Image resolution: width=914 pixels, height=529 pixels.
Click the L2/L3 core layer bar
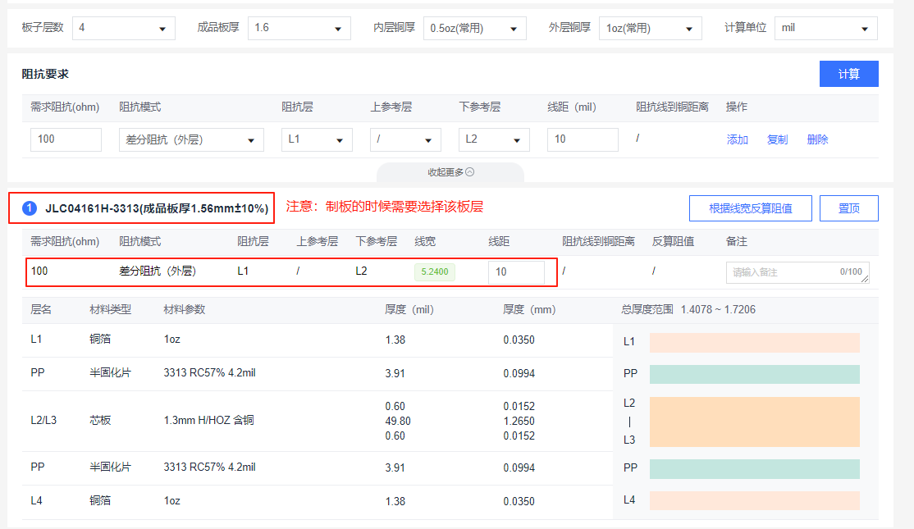point(754,422)
